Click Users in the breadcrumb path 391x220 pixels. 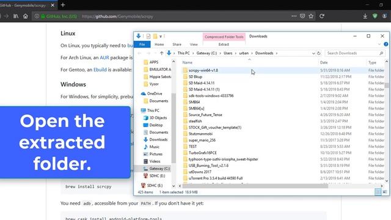[228, 53]
